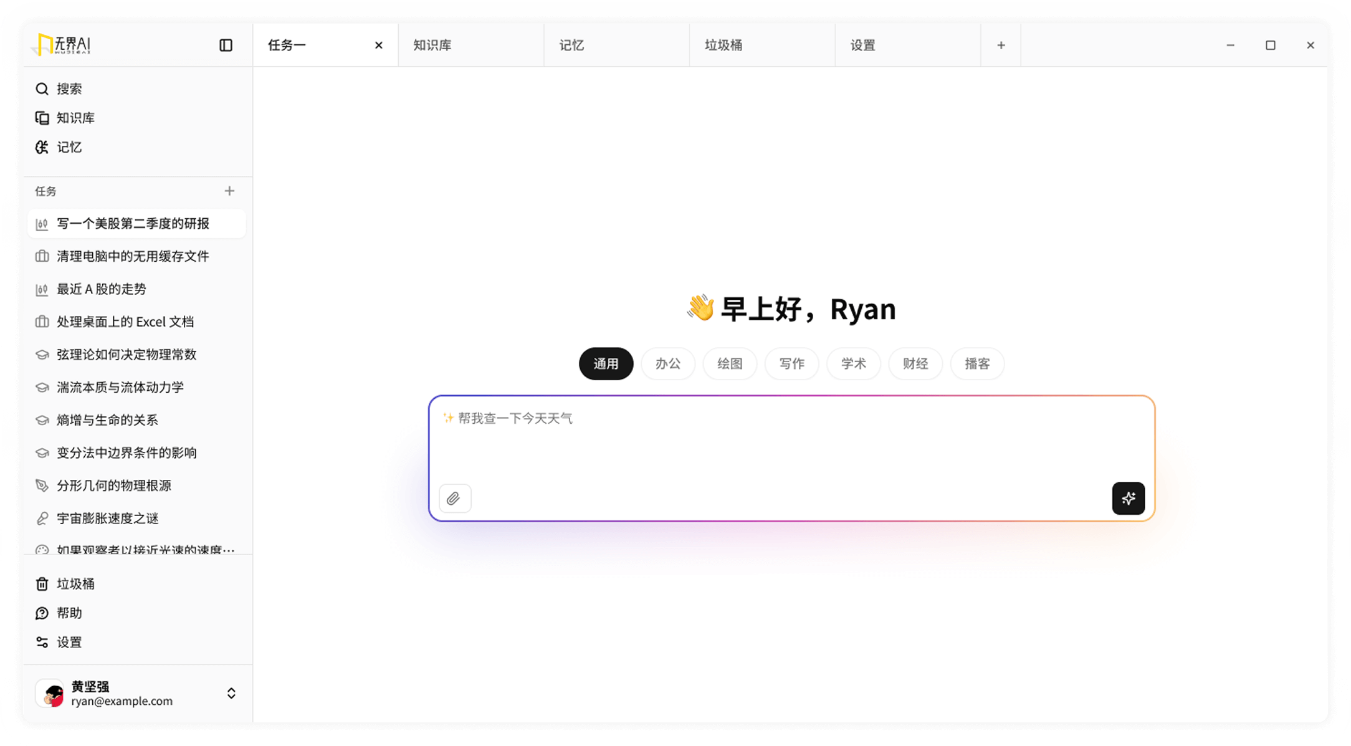1351x746 pixels.
Task: Switch to the 办公 mode pill
Action: (x=667, y=364)
